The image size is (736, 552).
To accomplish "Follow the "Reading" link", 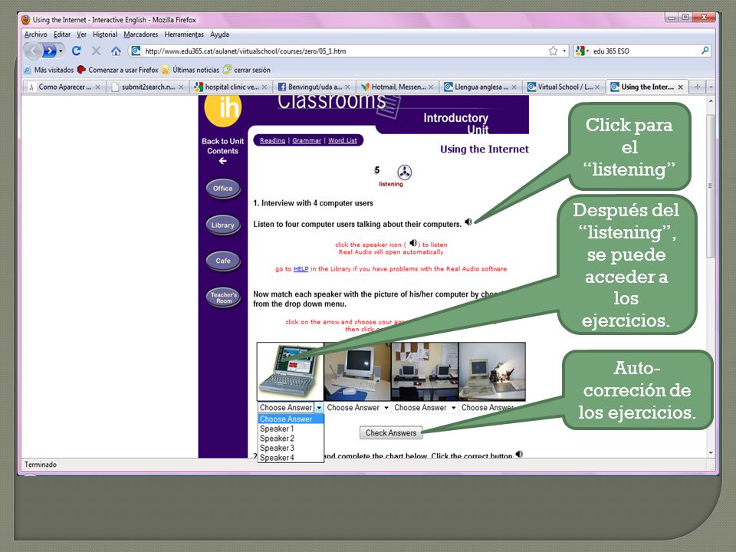I will coord(272,140).
